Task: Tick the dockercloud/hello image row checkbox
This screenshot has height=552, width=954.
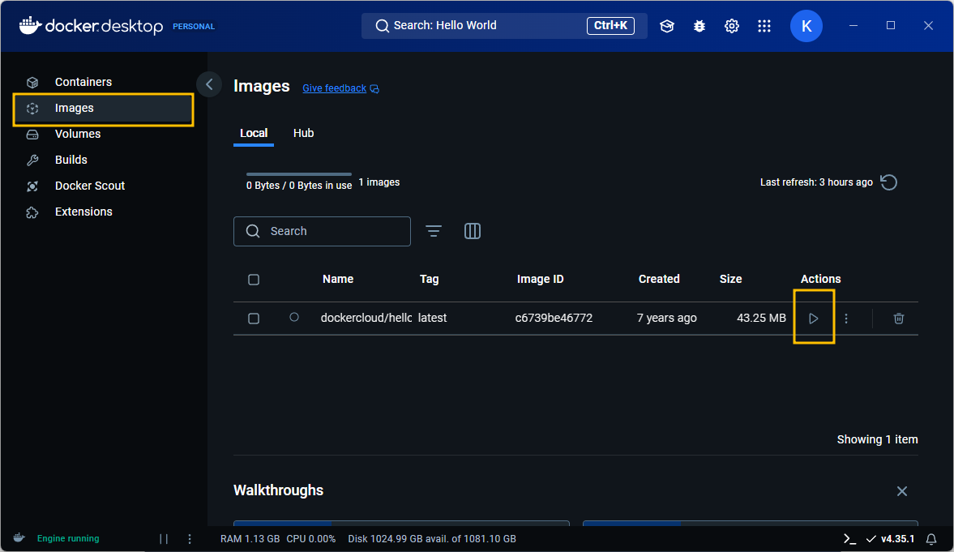Action: coord(254,319)
